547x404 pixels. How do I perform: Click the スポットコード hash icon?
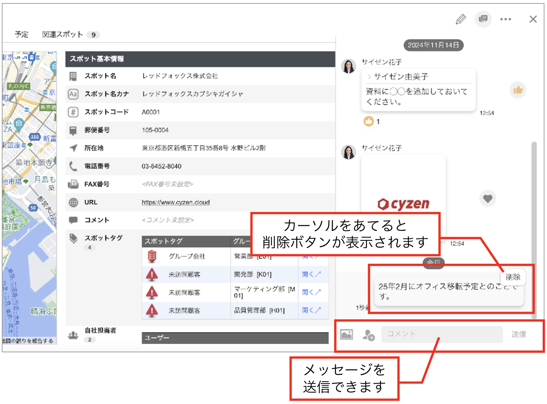[73, 112]
